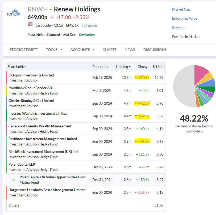Select Hargreaves Lansdown Asset Management Limited
The image size is (216, 215).
coord(47,190)
